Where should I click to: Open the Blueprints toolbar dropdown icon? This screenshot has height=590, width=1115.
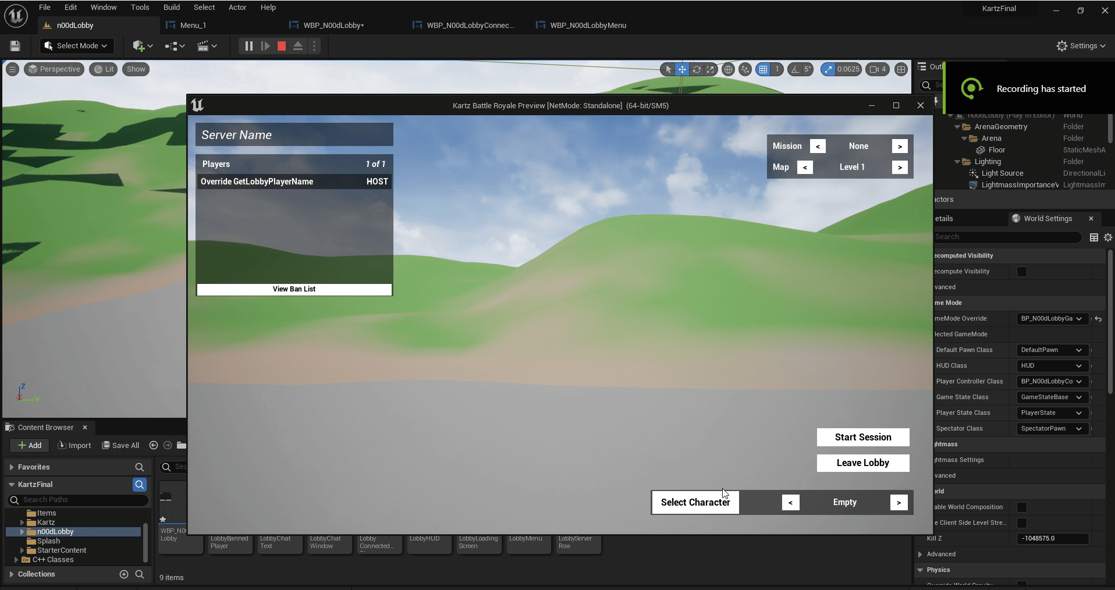pos(175,46)
